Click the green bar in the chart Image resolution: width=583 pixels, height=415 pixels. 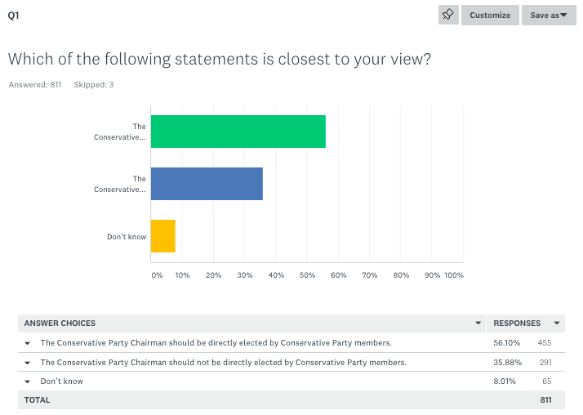(x=238, y=132)
